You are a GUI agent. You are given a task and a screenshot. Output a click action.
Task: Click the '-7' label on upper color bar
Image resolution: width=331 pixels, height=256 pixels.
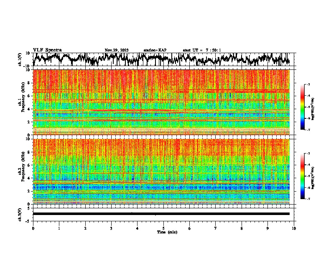point(308,130)
